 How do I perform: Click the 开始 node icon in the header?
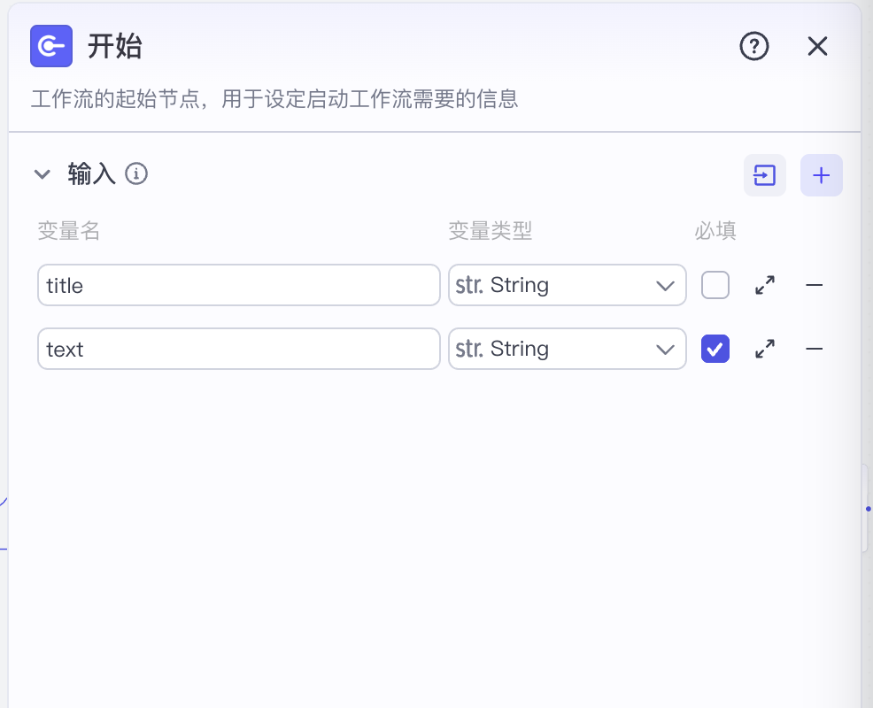point(50,46)
